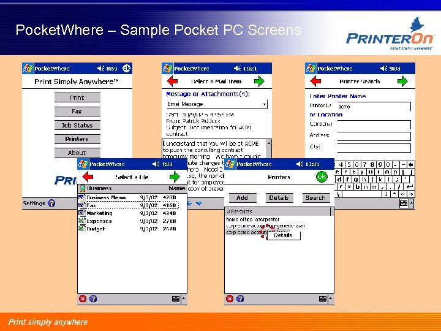The height and width of the screenshot is (331, 441).
Task: Expand input method arrow in Printers window
Action: click(331, 299)
